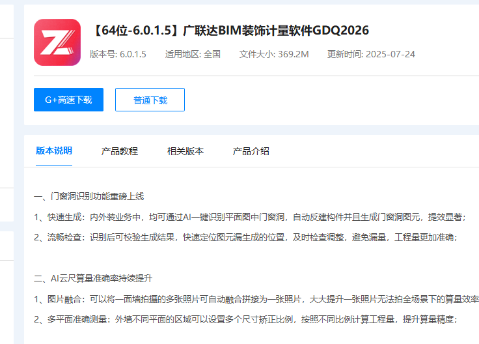Click the text 适用地区: 全国
This screenshot has width=479, height=344.
[x=193, y=54]
